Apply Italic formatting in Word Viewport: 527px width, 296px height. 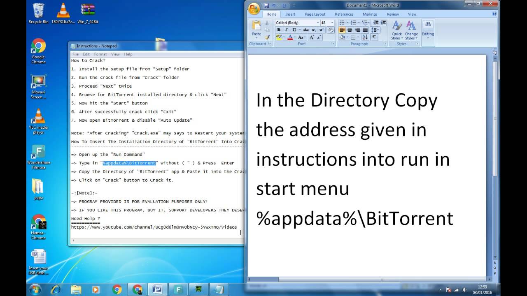[x=286, y=30]
